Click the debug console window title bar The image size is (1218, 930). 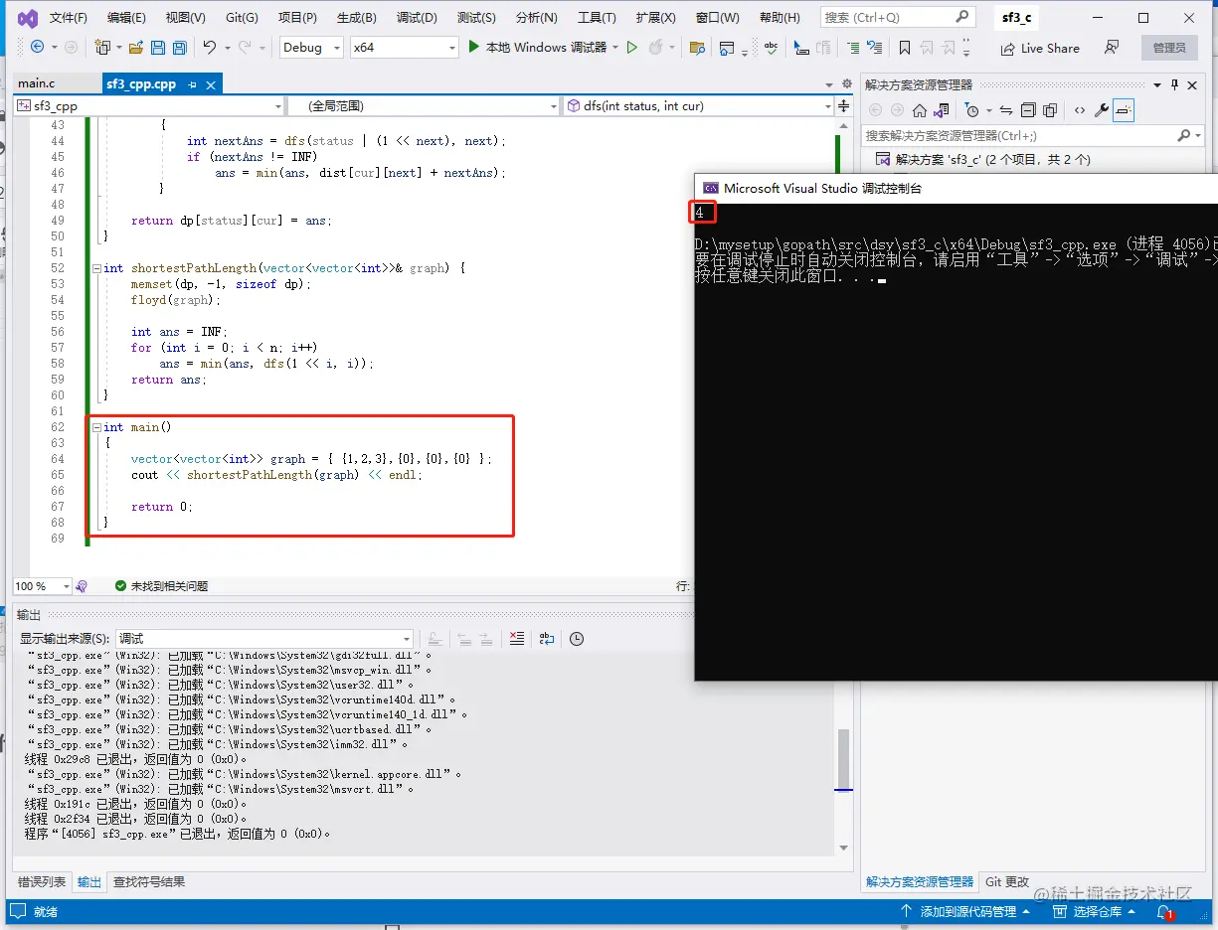(956, 188)
